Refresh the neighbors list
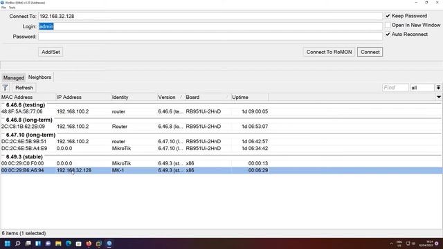 (24, 88)
